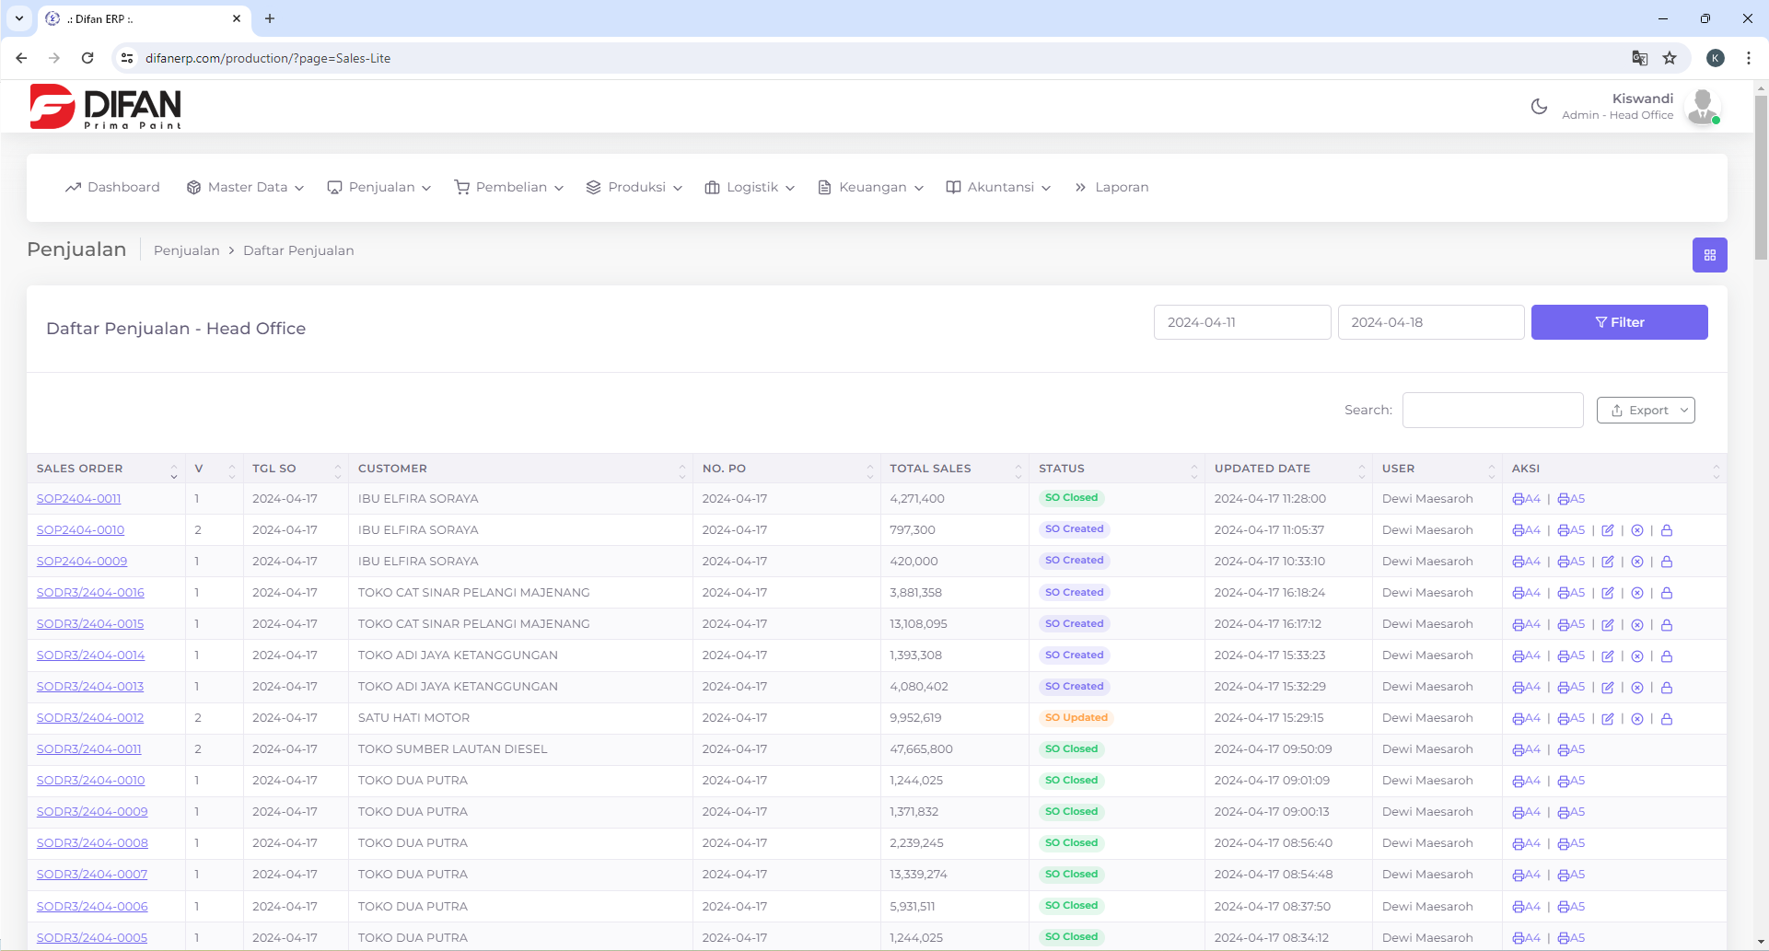Lock sales order SODR3/2404-0012
The height and width of the screenshot is (951, 1769).
1667,719
